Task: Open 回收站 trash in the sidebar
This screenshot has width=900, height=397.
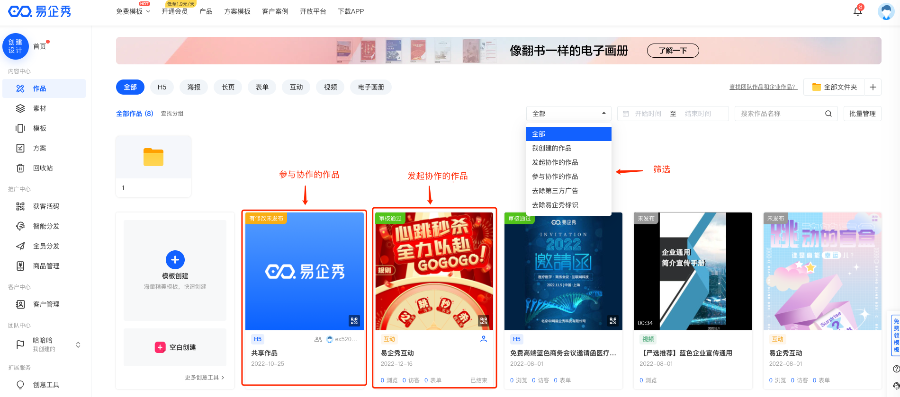Action: (x=44, y=168)
